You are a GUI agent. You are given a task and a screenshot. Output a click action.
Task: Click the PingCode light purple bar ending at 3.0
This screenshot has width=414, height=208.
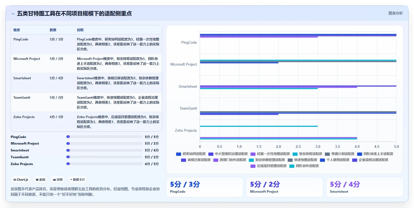pos(259,37)
